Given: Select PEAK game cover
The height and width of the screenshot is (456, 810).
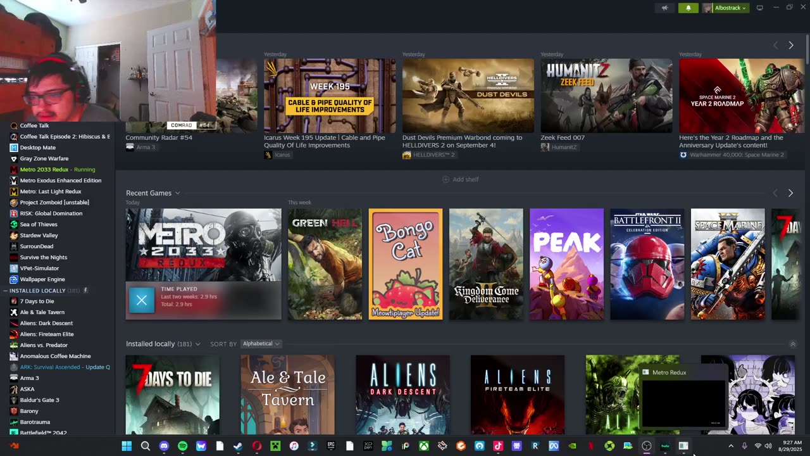Looking at the screenshot, I should [566, 264].
